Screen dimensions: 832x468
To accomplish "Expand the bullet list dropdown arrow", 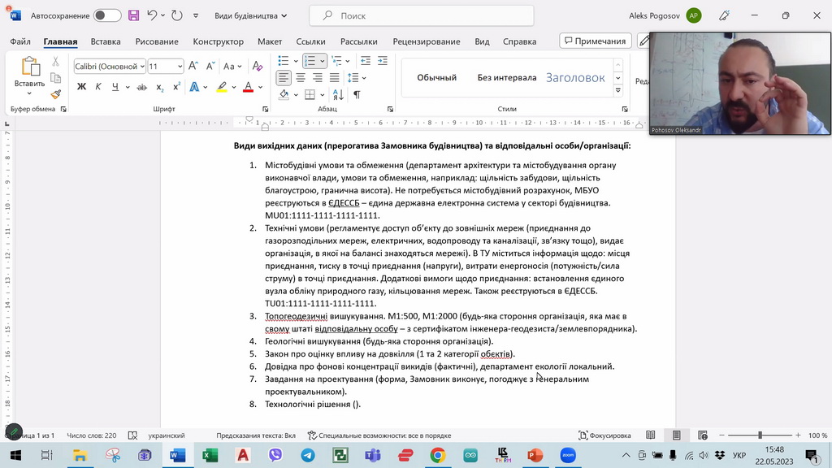I will click(296, 61).
